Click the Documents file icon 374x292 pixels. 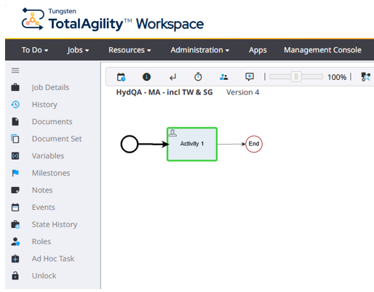click(15, 121)
